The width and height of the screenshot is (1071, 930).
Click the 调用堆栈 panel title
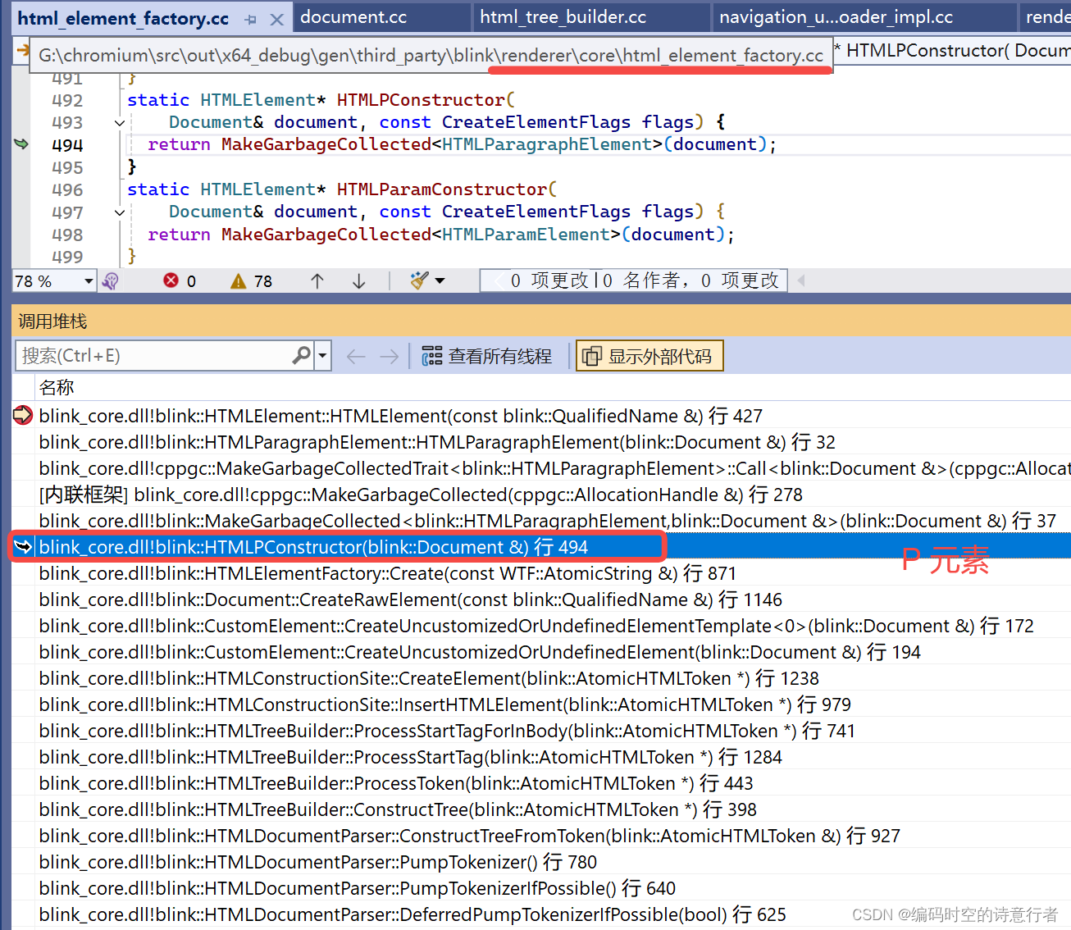(52, 321)
